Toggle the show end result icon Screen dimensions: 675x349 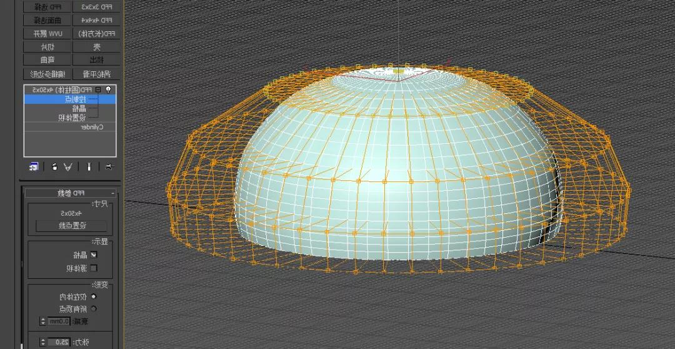click(89, 166)
